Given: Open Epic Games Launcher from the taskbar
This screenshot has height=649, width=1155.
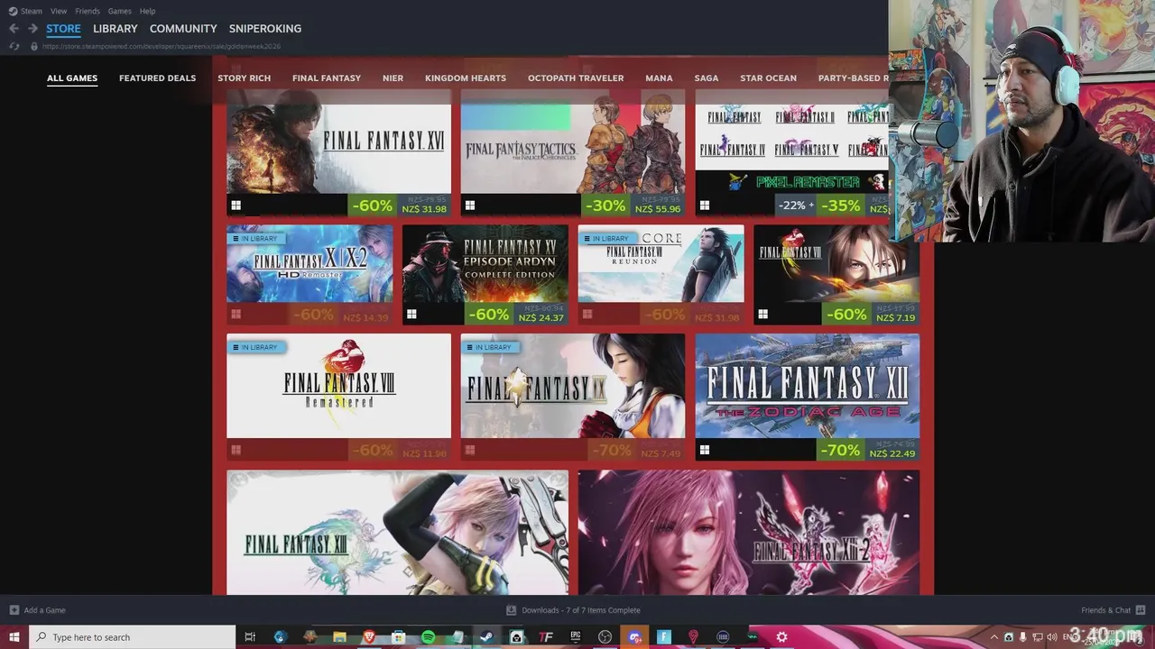Looking at the screenshot, I should click(575, 637).
